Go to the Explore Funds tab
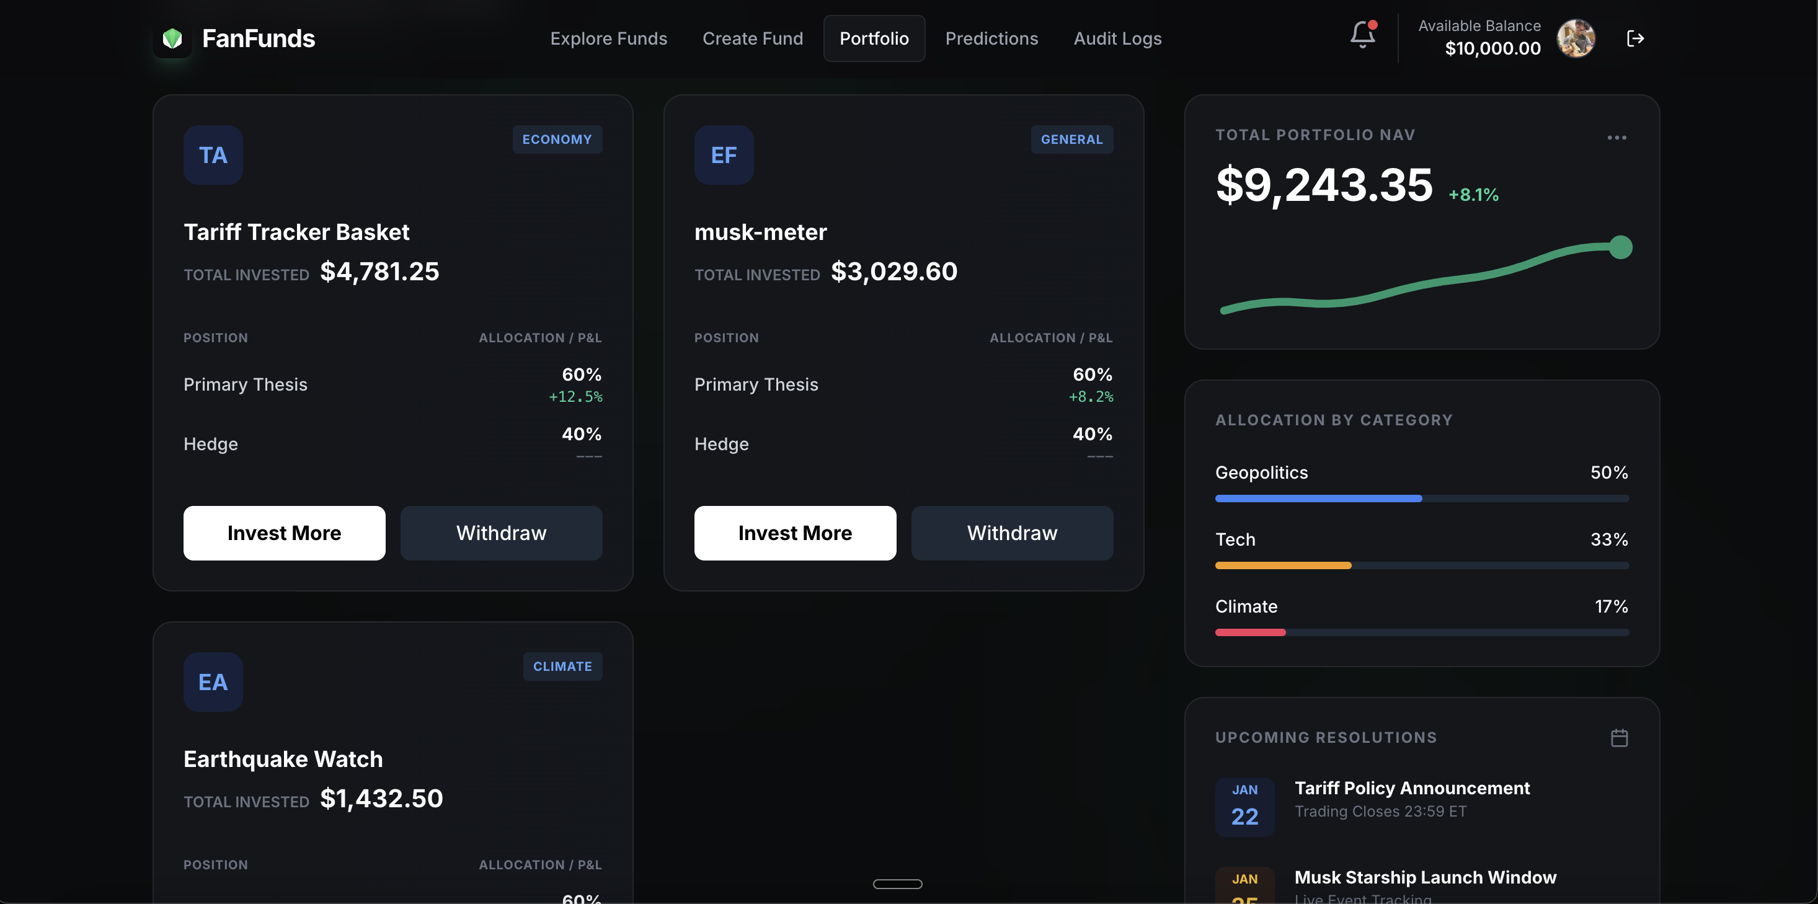Image resolution: width=1818 pixels, height=904 pixels. coord(608,39)
